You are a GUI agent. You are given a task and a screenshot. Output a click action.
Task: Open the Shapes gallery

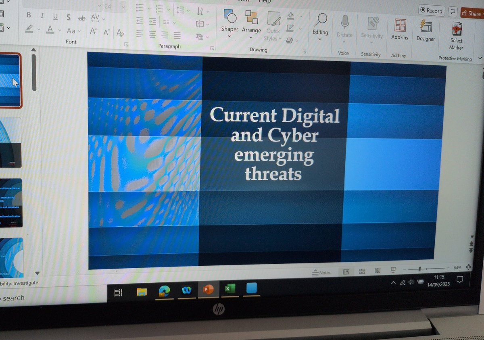(229, 23)
